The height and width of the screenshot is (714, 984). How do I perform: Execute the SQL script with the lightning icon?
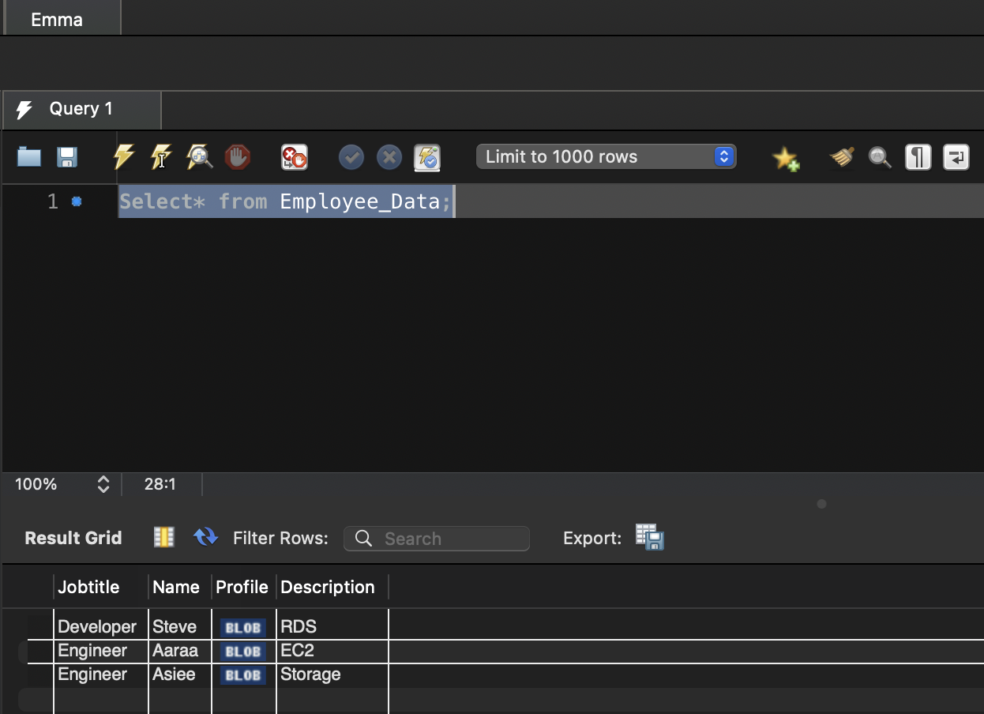124,156
